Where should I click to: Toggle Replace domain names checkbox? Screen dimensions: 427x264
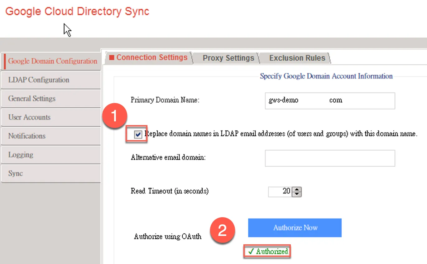tap(137, 134)
